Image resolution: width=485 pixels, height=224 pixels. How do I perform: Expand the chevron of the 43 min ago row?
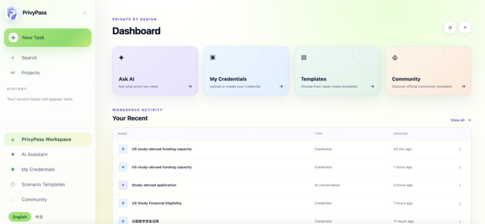tap(460, 150)
